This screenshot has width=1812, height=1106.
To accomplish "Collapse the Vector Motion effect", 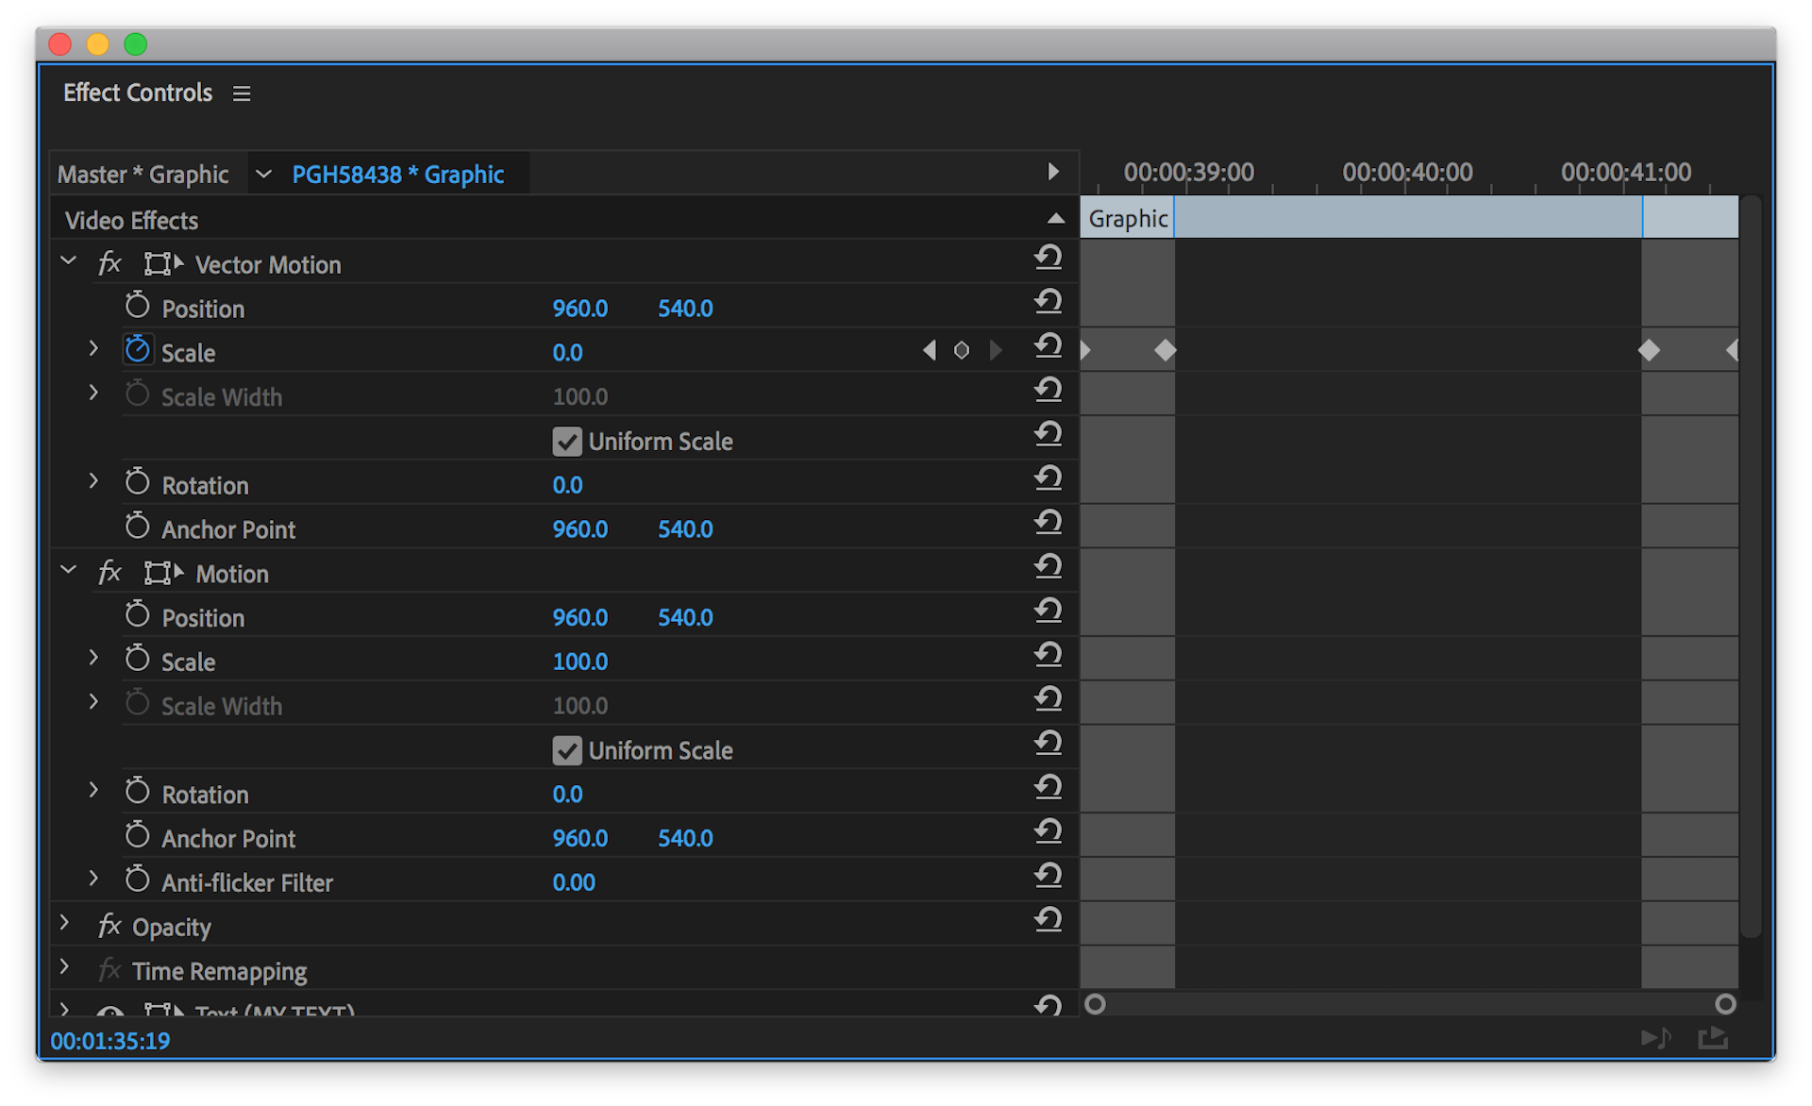I will pos(68,261).
